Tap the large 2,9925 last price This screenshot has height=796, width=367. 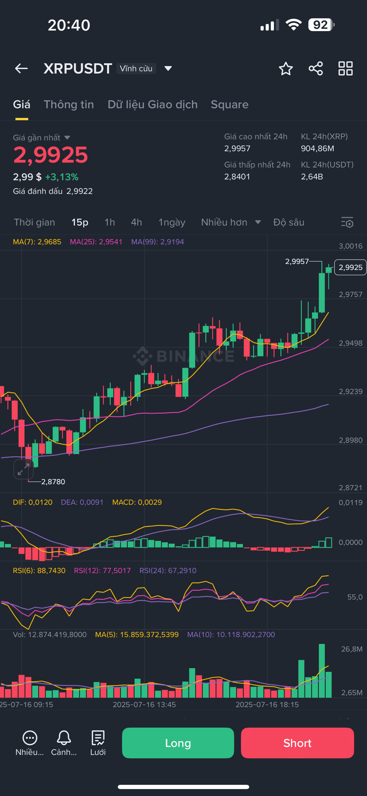[51, 155]
